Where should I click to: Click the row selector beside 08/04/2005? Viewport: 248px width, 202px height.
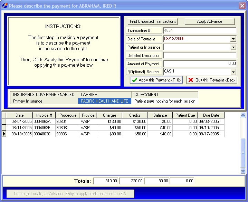click(x=4, y=122)
